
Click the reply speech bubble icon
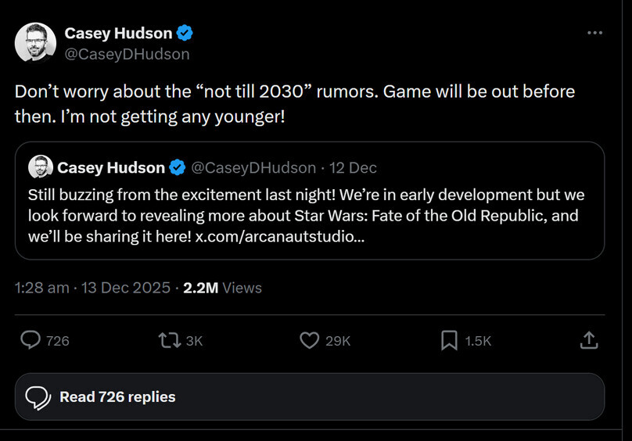(31, 340)
